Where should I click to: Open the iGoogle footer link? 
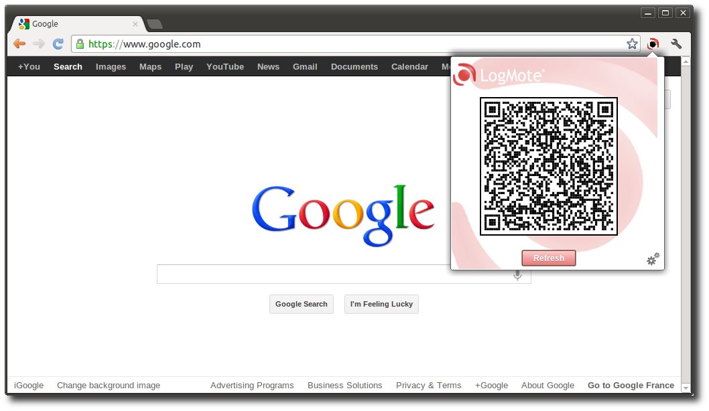pyautogui.click(x=29, y=386)
